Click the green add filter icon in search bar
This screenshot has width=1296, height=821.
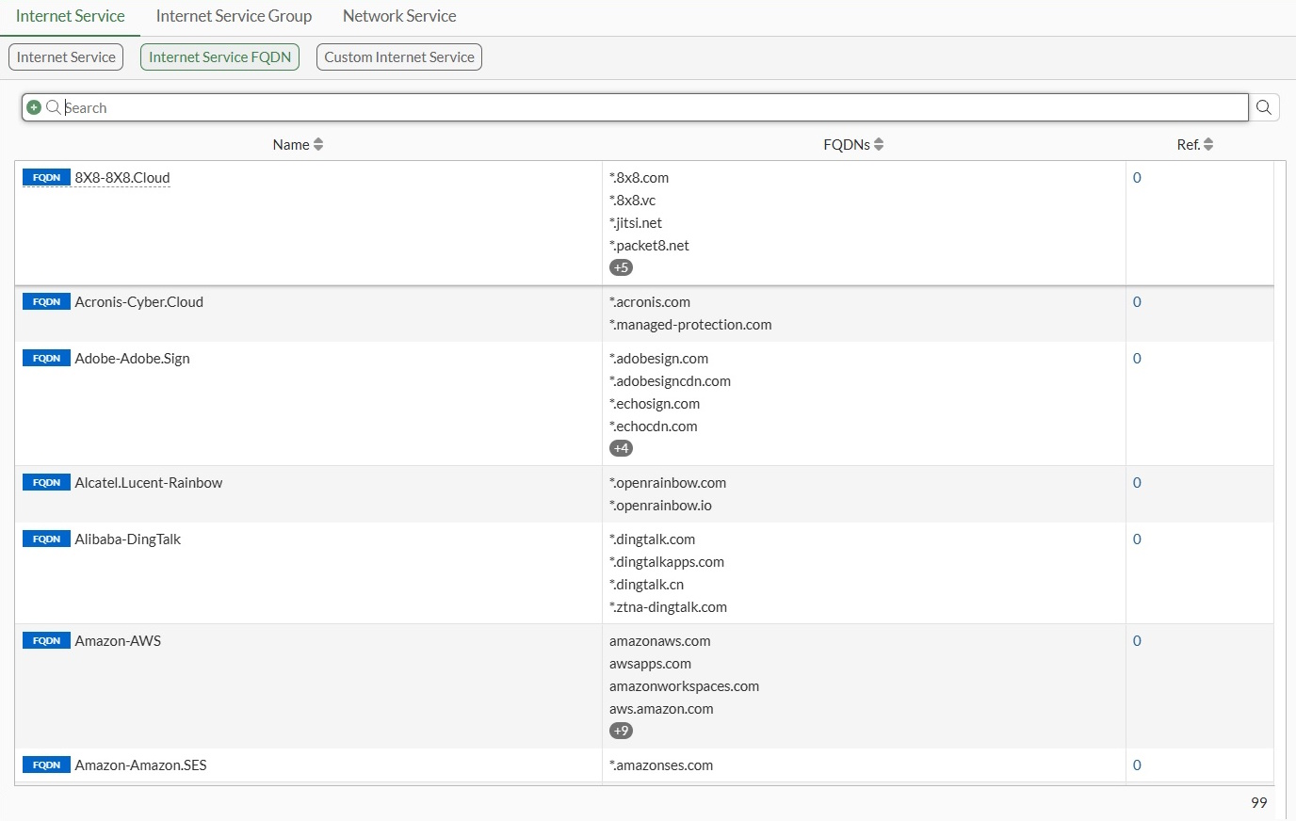pyautogui.click(x=34, y=107)
